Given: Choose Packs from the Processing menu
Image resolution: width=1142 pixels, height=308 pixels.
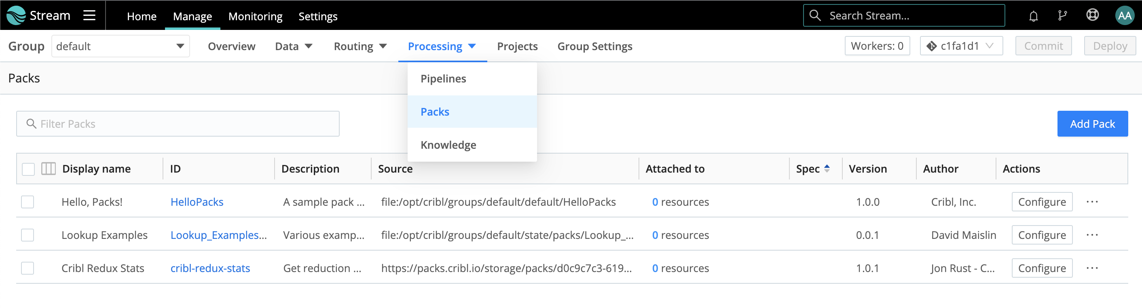Looking at the screenshot, I should click(x=472, y=112).
